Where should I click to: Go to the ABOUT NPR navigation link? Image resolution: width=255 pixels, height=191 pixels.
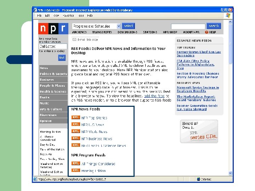(191, 32)
